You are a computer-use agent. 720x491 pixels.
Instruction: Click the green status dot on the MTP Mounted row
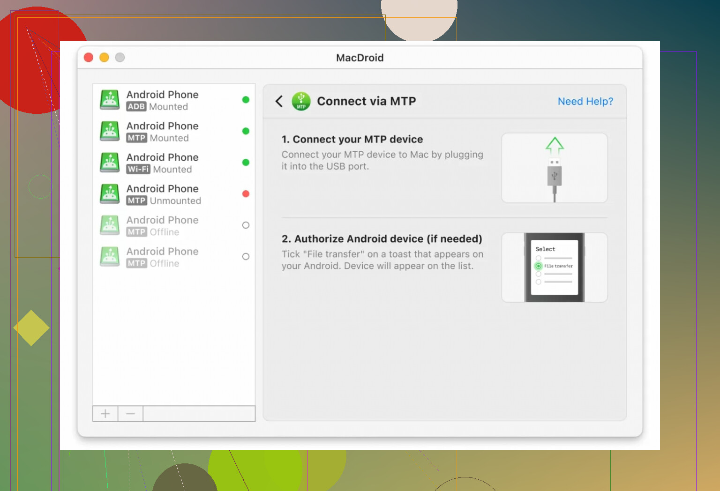tap(246, 131)
